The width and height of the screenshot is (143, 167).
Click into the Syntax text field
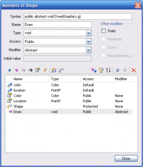[78, 16]
